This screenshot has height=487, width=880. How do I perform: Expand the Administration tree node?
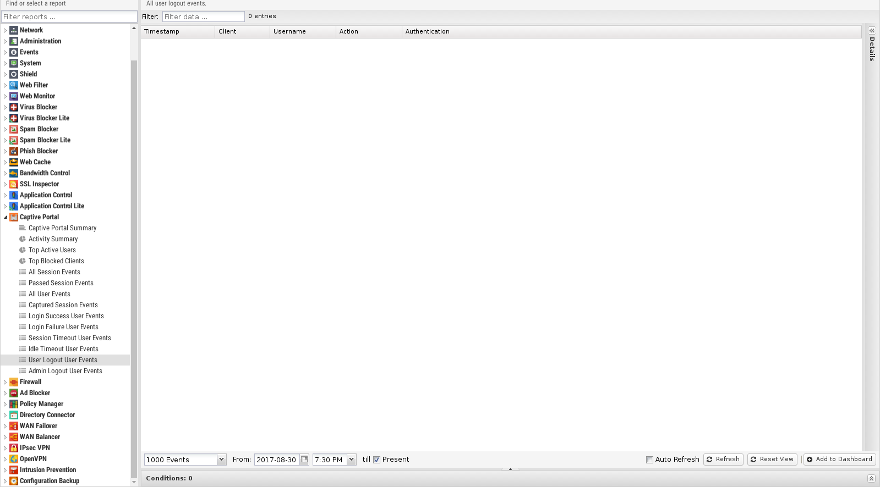(6, 41)
